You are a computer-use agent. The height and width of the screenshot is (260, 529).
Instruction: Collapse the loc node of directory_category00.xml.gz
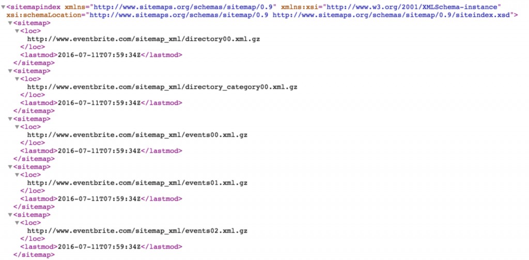pyautogui.click(x=17, y=79)
